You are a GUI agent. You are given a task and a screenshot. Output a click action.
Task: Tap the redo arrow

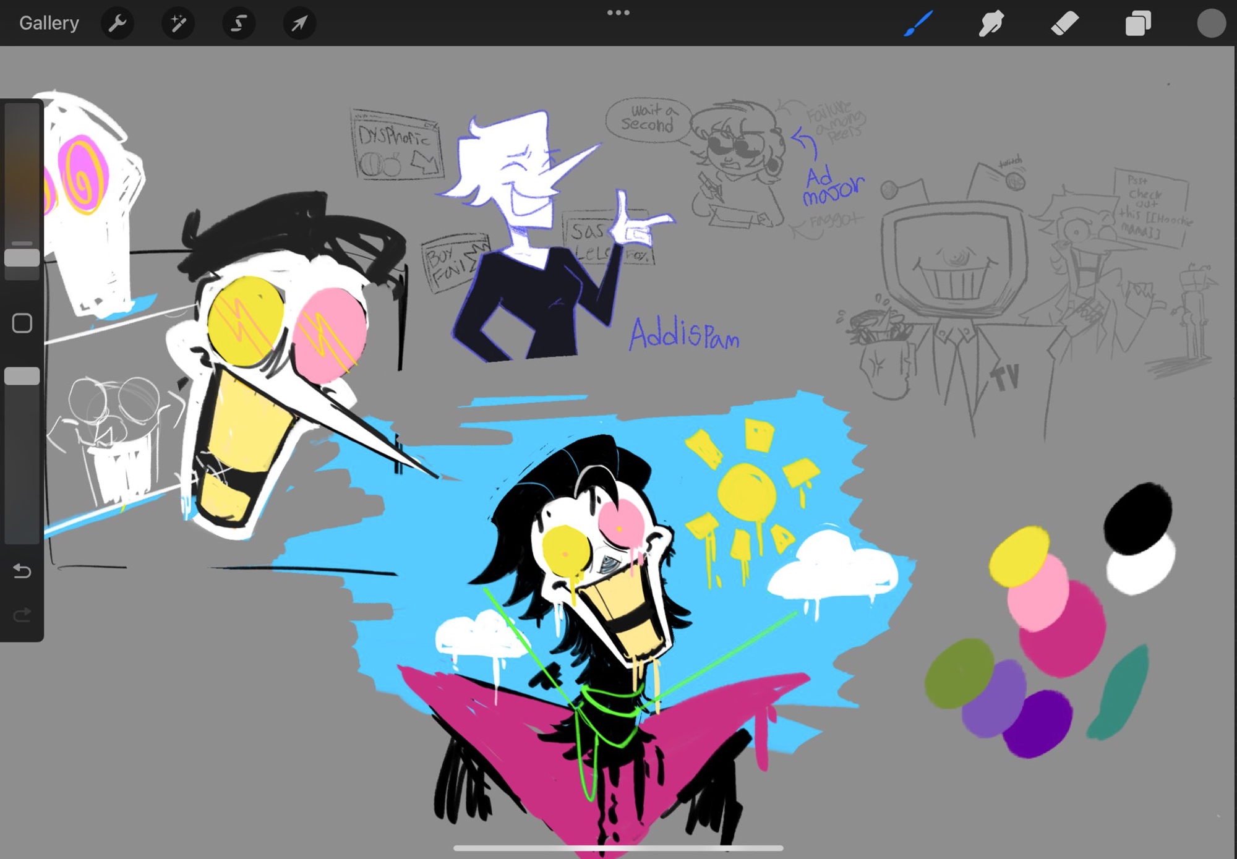(x=22, y=615)
